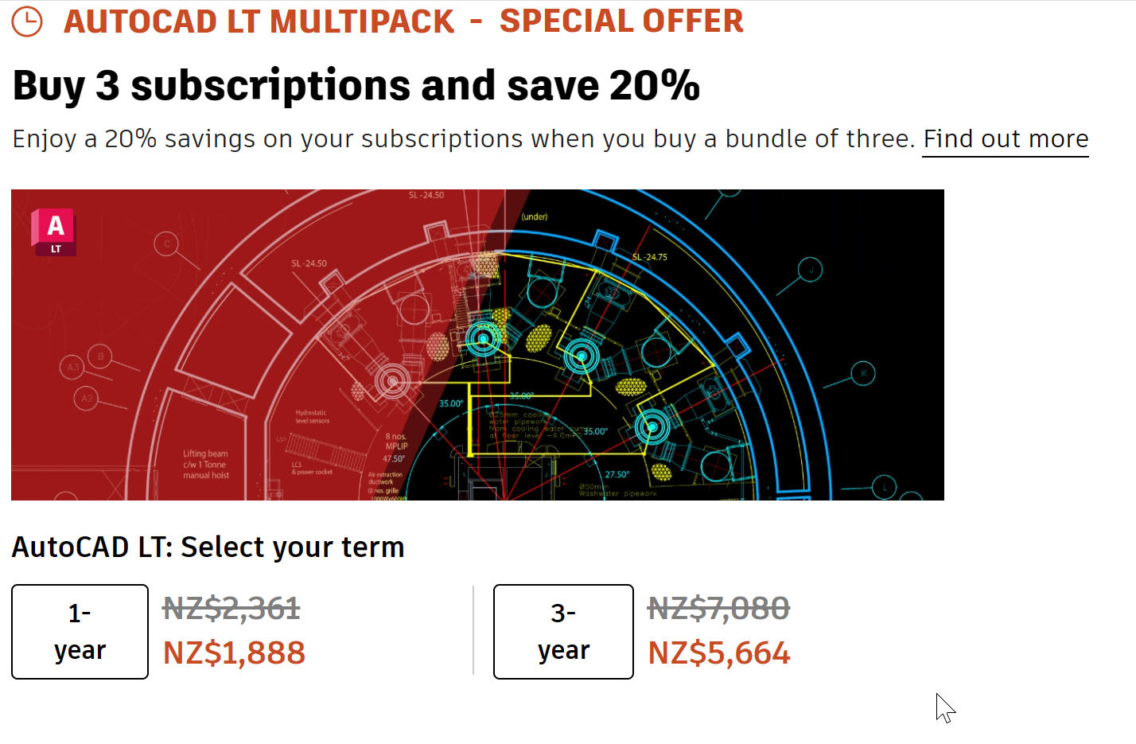This screenshot has width=1136, height=744.
Task: Click the Lifting beam annotation in banner
Action: 205,464
